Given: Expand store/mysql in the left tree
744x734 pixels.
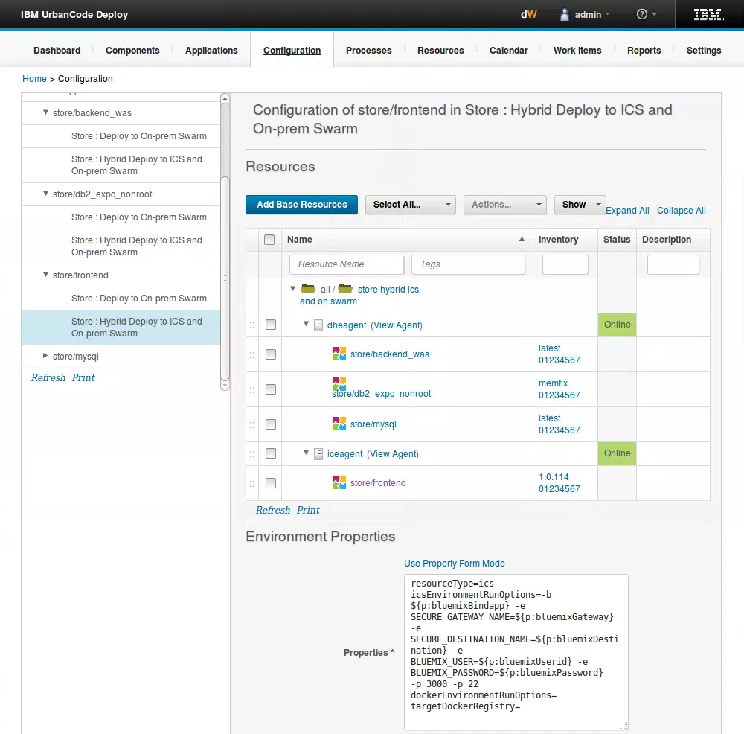Looking at the screenshot, I should click(x=45, y=356).
